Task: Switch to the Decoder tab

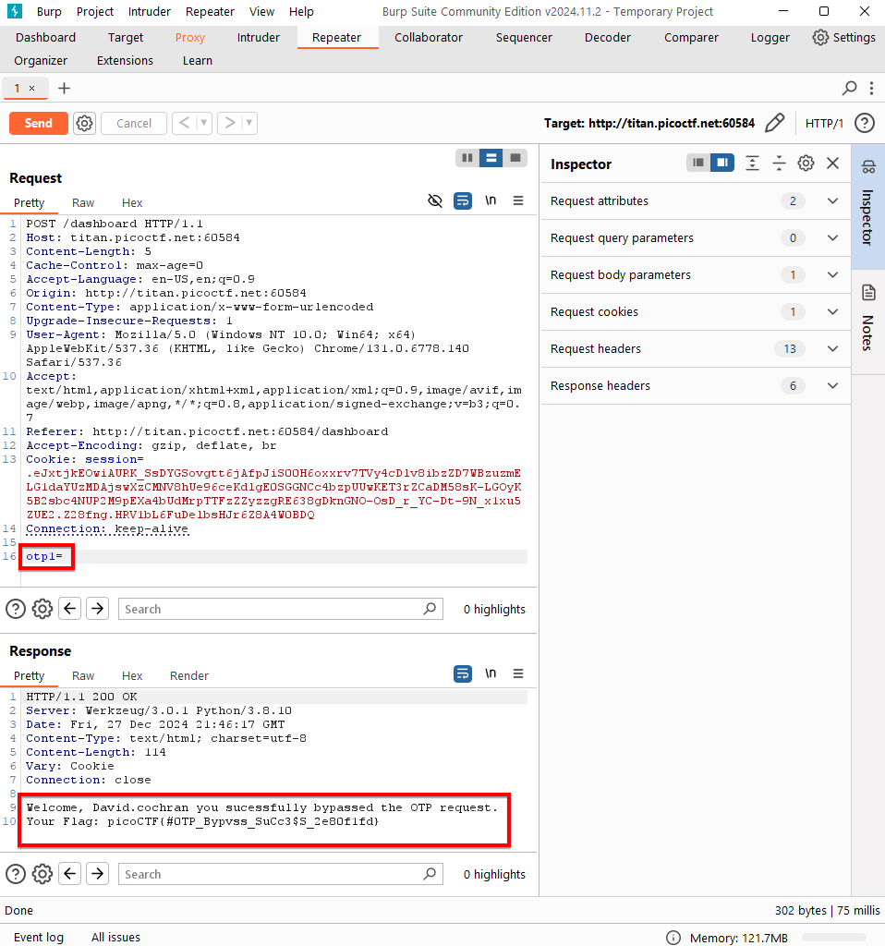Action: tap(608, 37)
